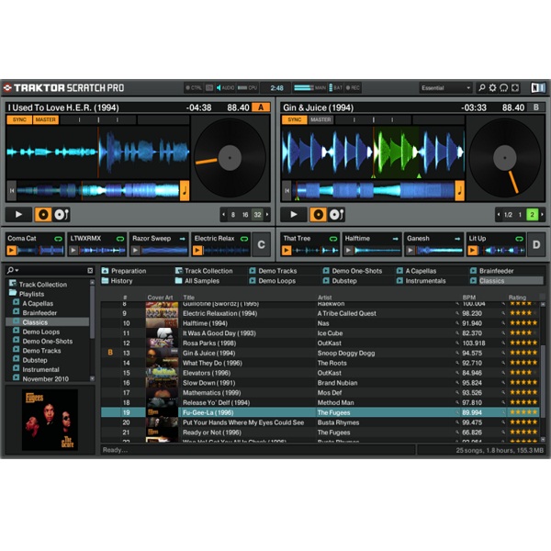The image size is (551, 551).
Task: Click the orange note icon on Deck A
Action: click(185, 191)
